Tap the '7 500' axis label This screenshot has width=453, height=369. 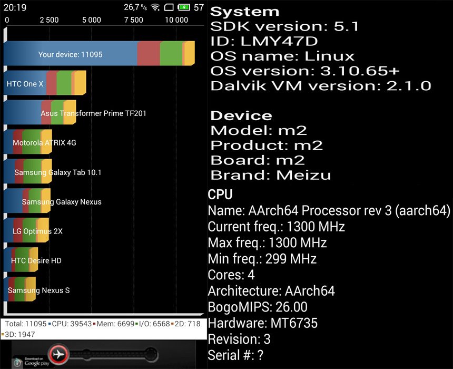tap(134, 20)
